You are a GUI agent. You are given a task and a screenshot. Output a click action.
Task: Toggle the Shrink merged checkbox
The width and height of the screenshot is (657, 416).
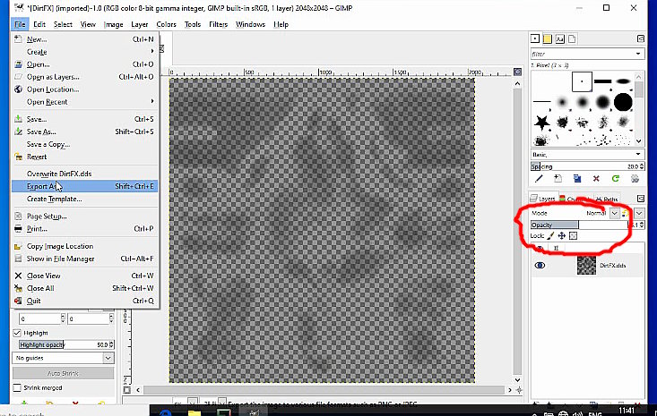[x=17, y=387]
